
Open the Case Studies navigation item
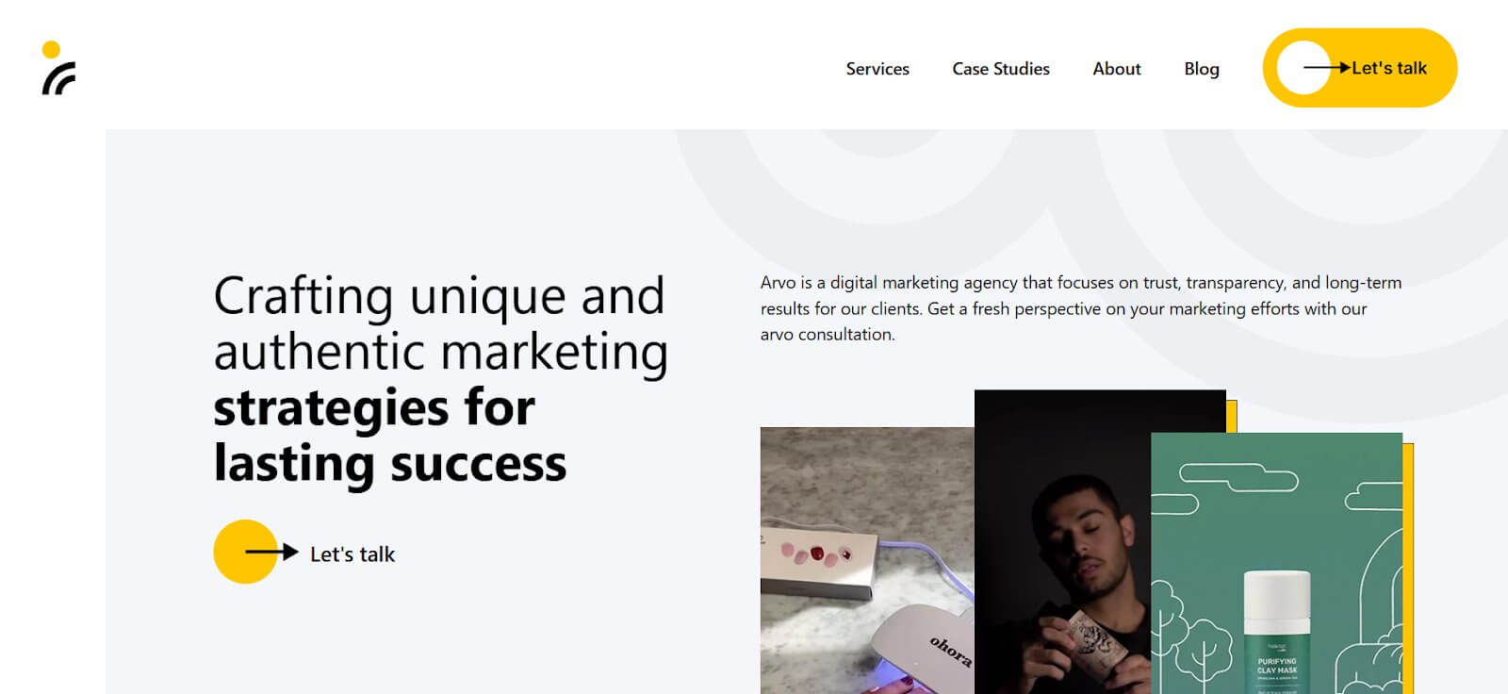(1000, 68)
